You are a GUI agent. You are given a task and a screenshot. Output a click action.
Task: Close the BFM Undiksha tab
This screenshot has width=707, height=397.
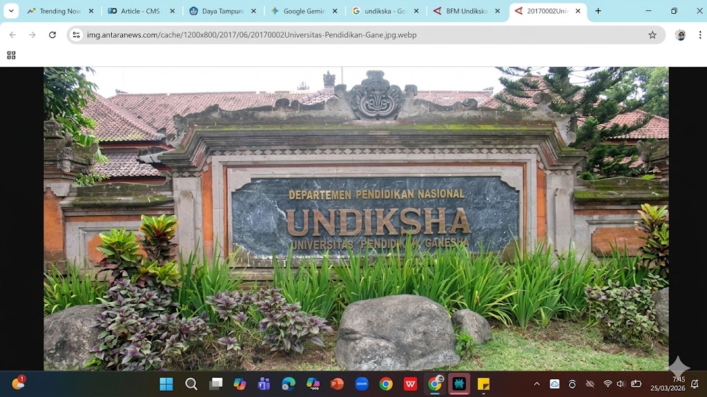tap(497, 11)
